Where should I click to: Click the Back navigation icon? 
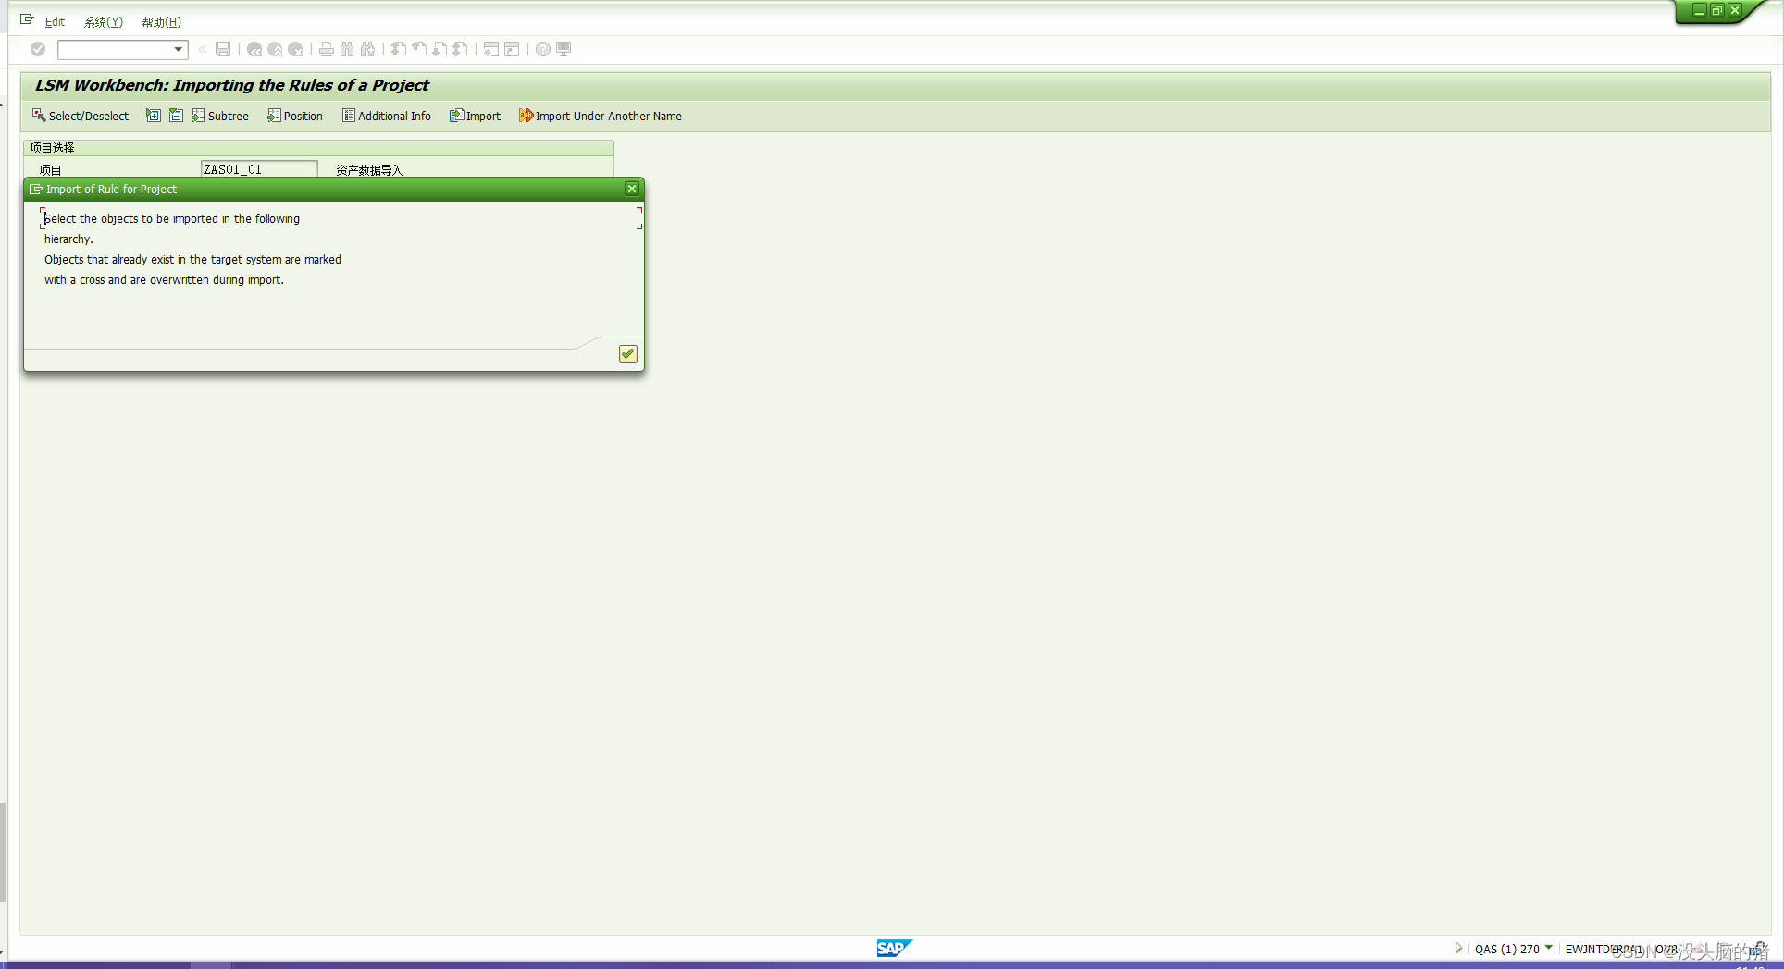point(254,49)
